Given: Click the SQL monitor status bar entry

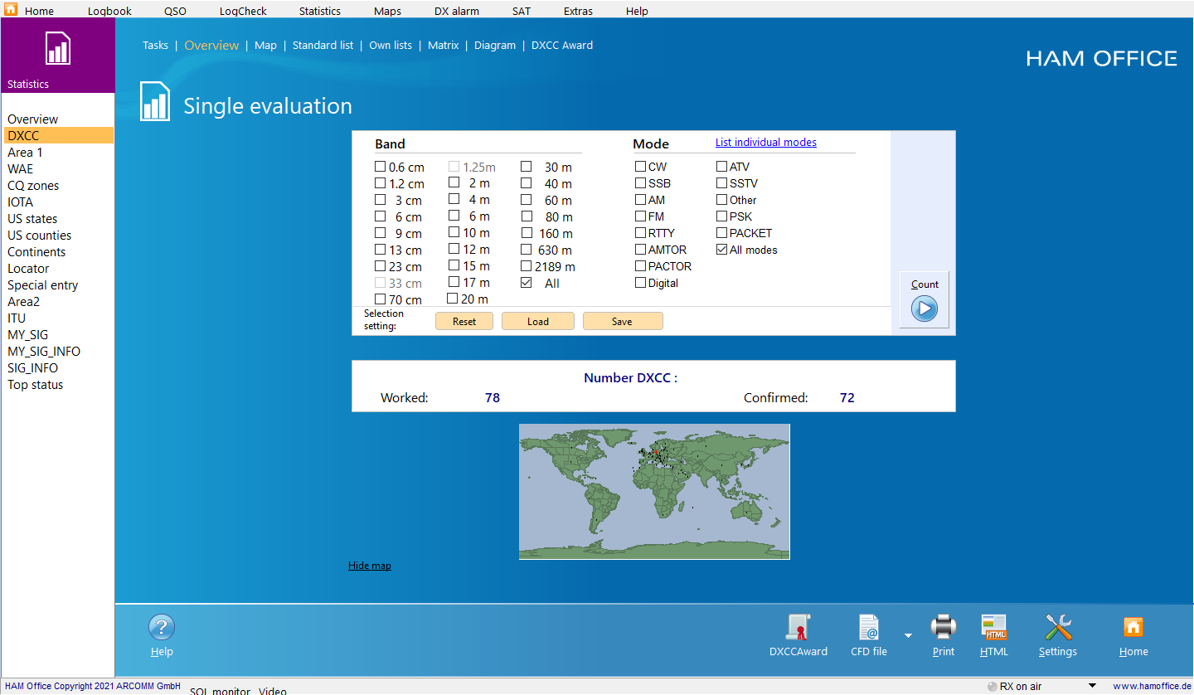Looking at the screenshot, I should coord(220,691).
